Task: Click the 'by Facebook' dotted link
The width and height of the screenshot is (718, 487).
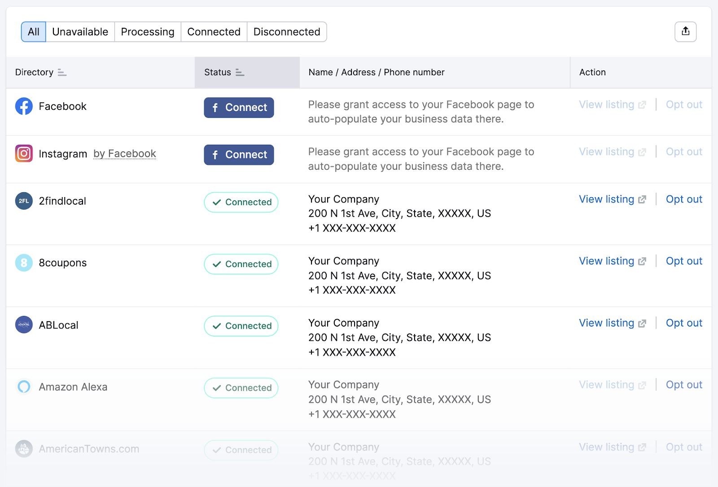Action: click(x=125, y=154)
